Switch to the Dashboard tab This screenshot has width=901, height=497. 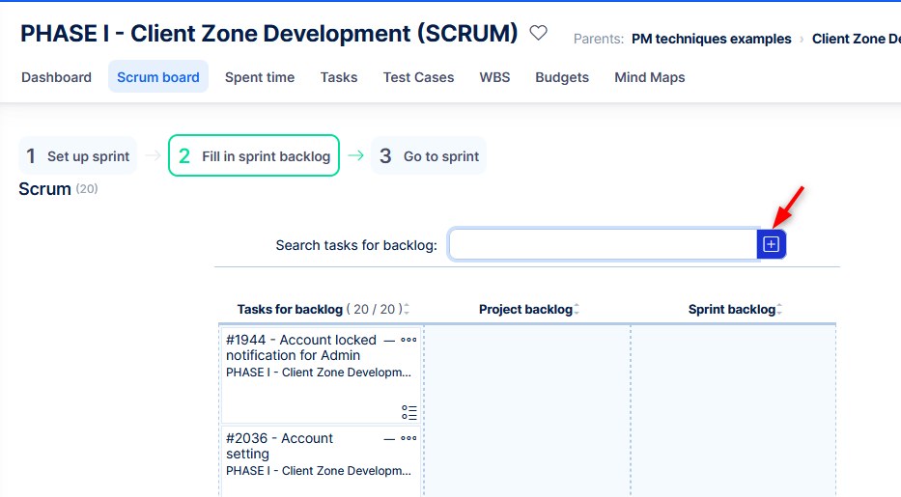point(56,77)
